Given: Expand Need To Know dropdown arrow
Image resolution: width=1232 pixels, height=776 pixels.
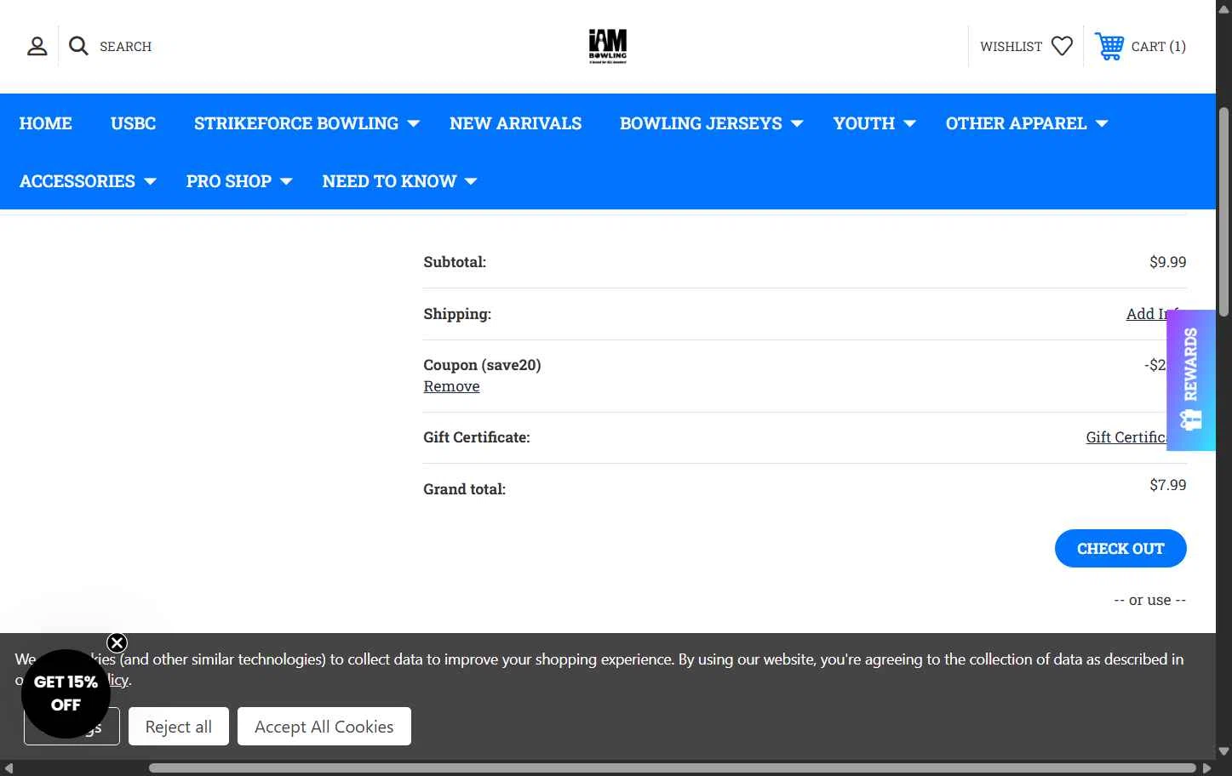Looking at the screenshot, I should 471,182.
